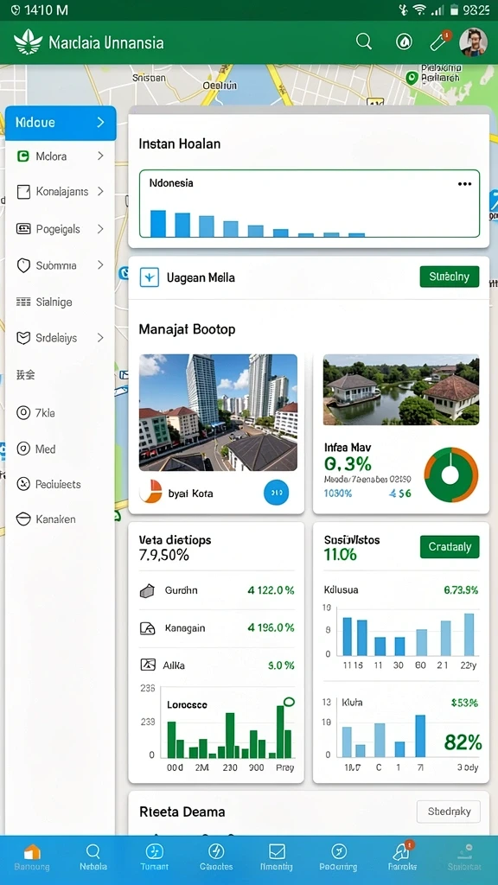
Task: Click the leaf circle icon in header
Action: pos(404,41)
